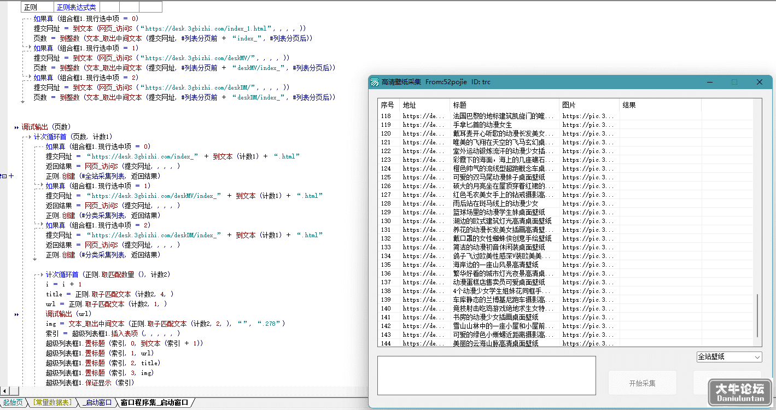Viewport: 776px width, 410px height.
Task: Click the image URL cell in row 122
Action: (588, 151)
